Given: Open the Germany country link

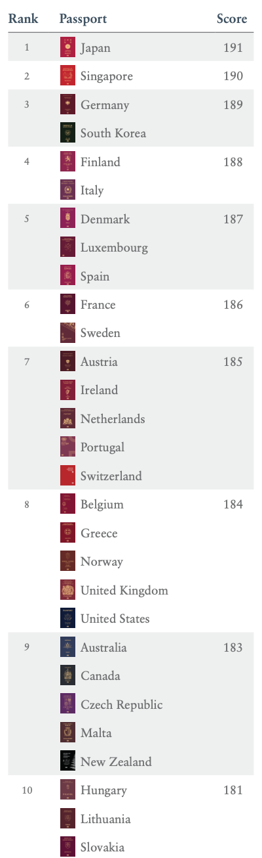Looking at the screenshot, I should (x=105, y=105).
